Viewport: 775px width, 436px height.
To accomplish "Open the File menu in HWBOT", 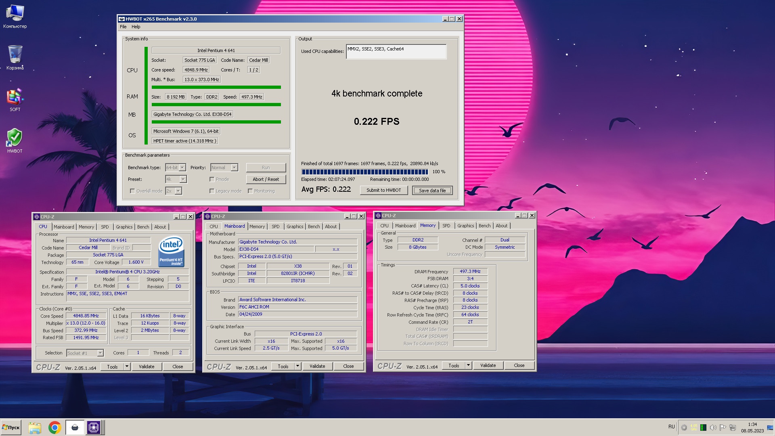I will click(x=123, y=27).
